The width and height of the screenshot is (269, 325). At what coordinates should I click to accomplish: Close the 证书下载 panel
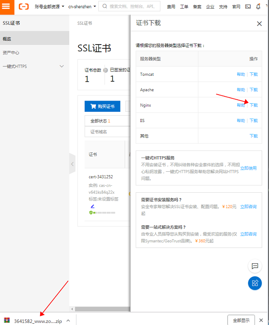coord(259,24)
